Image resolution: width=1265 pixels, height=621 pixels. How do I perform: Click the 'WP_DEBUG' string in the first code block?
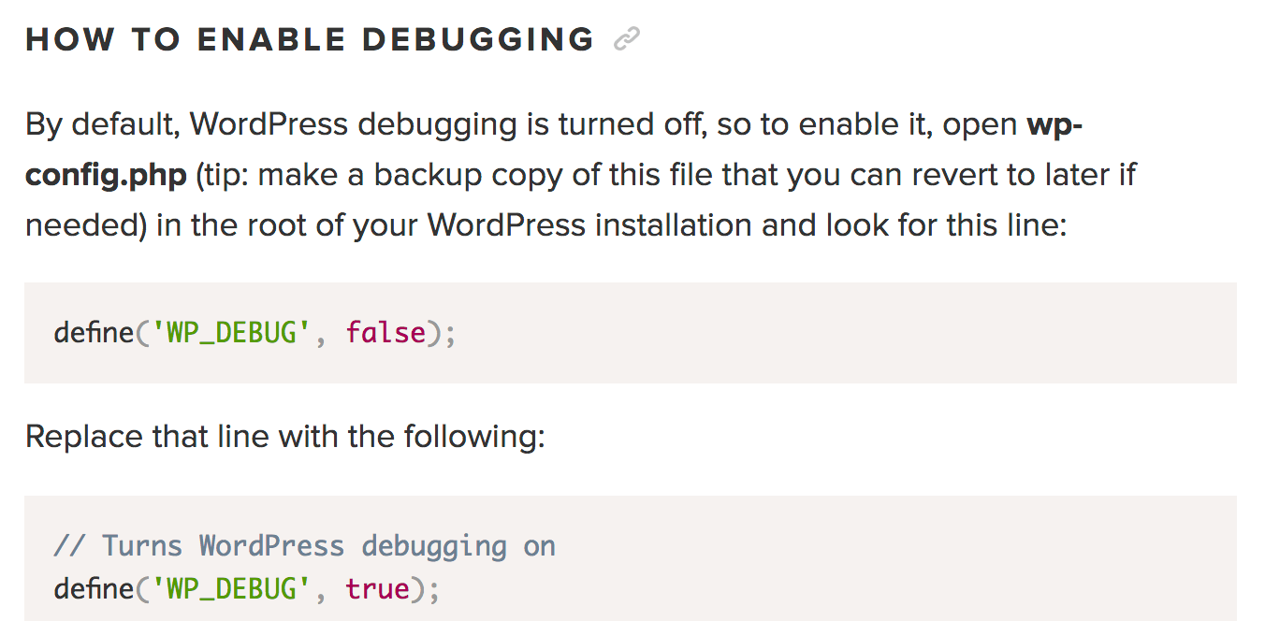[230, 333]
